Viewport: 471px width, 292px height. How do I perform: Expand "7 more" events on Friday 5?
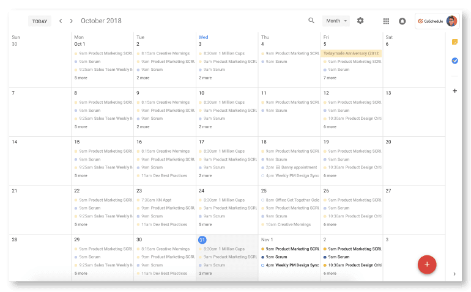(x=330, y=78)
